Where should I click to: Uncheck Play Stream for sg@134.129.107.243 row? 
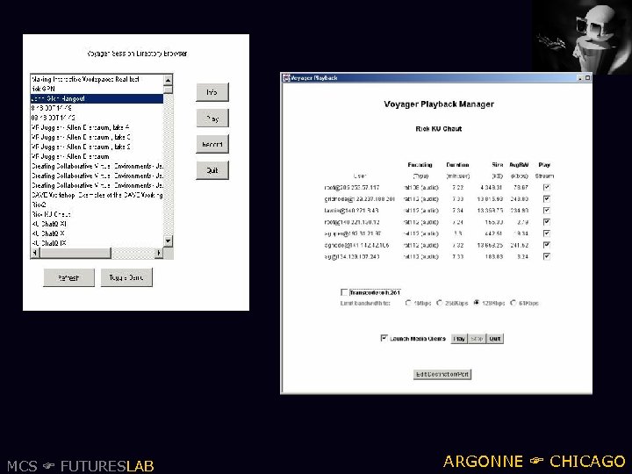click(x=547, y=256)
